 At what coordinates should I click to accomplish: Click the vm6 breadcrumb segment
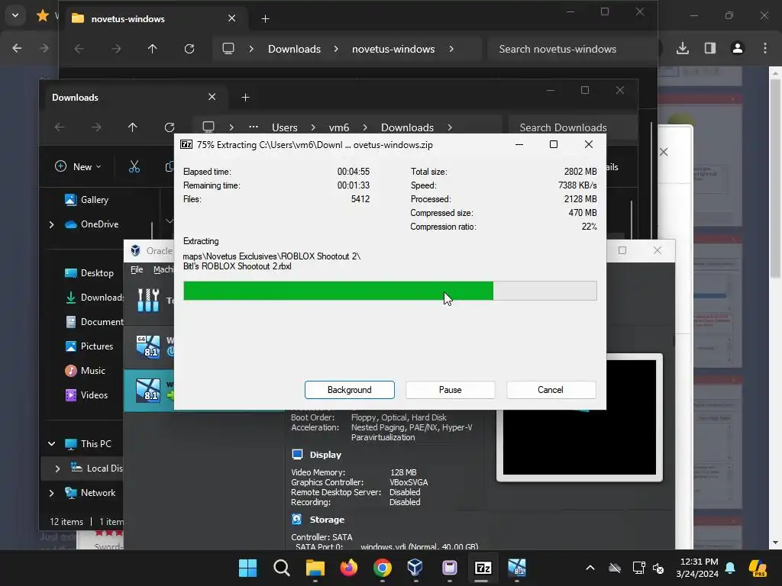(x=338, y=127)
